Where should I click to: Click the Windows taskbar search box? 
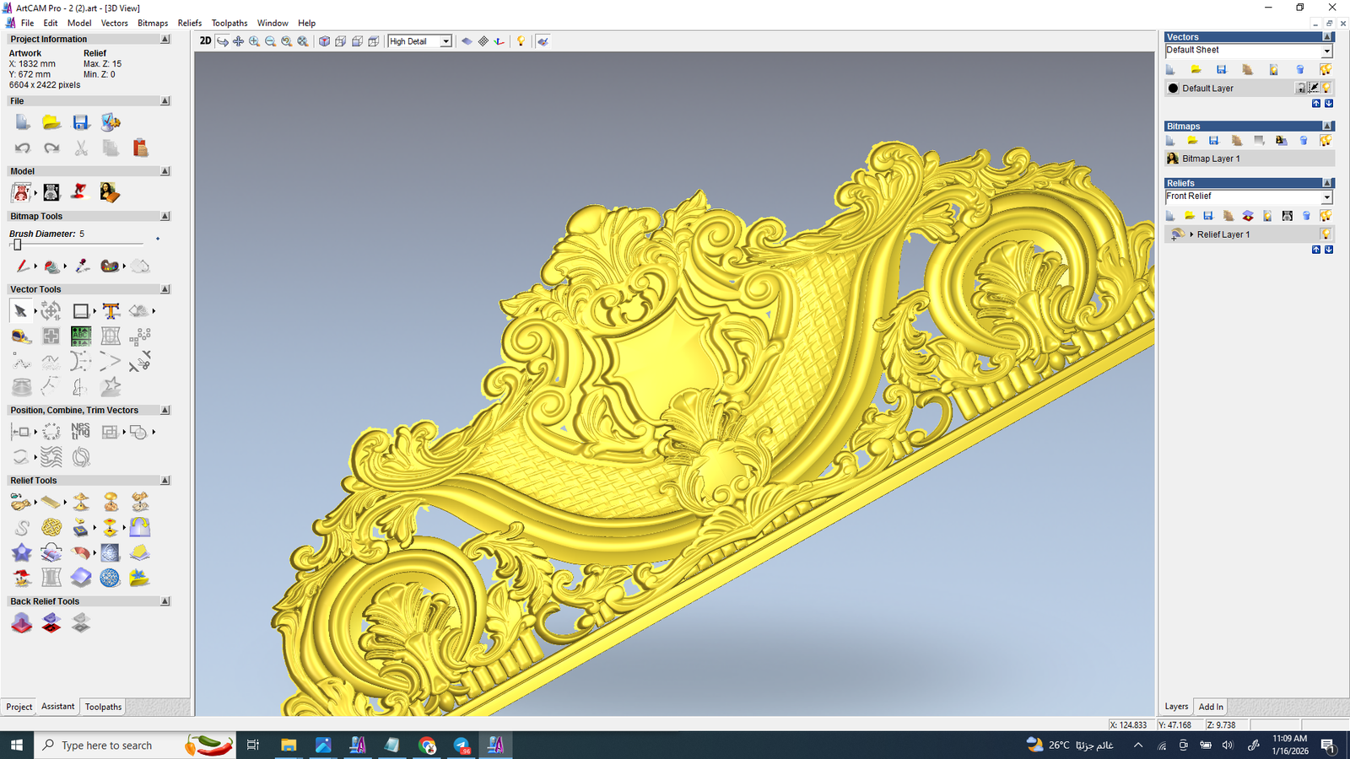(x=107, y=746)
